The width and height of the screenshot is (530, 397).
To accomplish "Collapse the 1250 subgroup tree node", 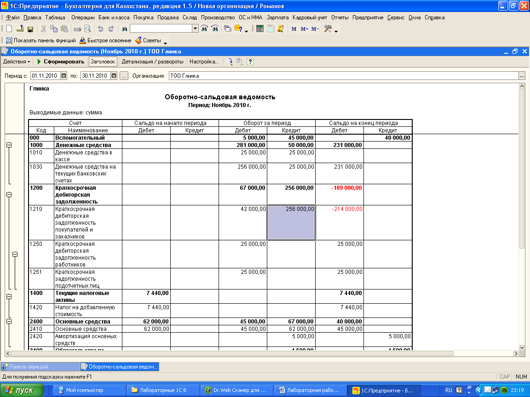I will tap(15, 254).
